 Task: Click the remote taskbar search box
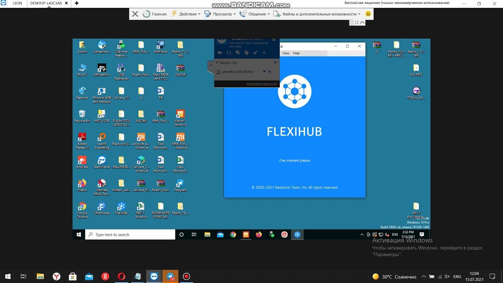coord(130,235)
